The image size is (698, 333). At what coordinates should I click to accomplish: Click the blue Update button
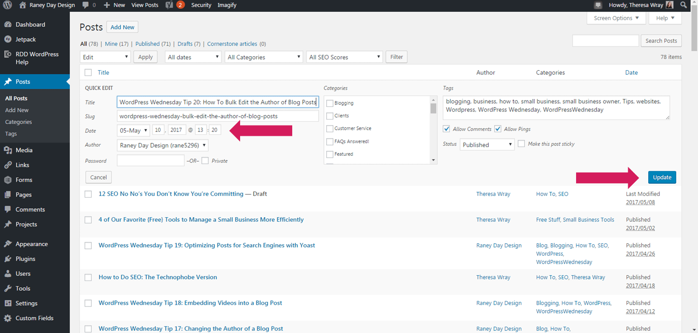662,177
